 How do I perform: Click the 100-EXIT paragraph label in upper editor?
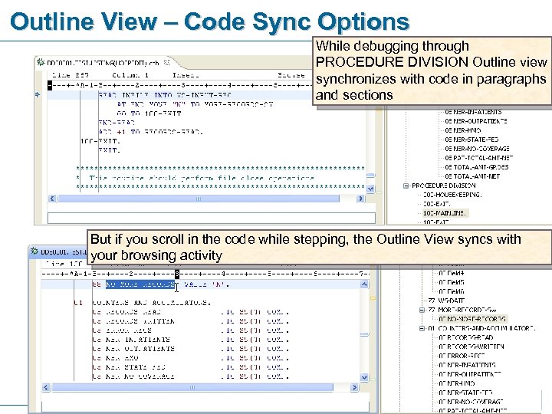[x=100, y=141]
